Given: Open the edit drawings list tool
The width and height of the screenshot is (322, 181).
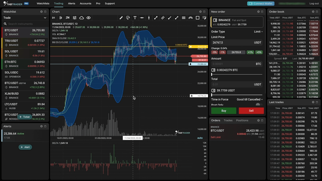Looking at the screenshot, I should 204,18.
